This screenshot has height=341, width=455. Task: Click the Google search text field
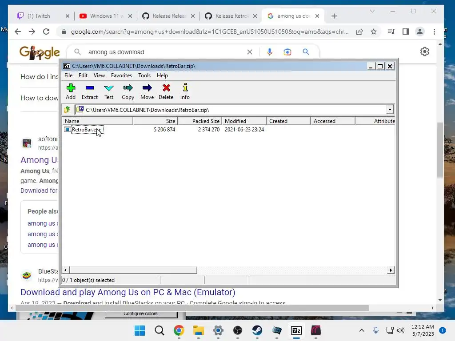coord(165,52)
